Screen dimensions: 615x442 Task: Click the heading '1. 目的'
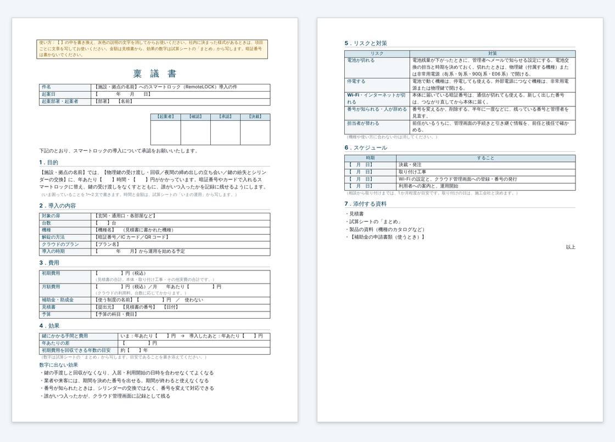[x=49, y=162]
